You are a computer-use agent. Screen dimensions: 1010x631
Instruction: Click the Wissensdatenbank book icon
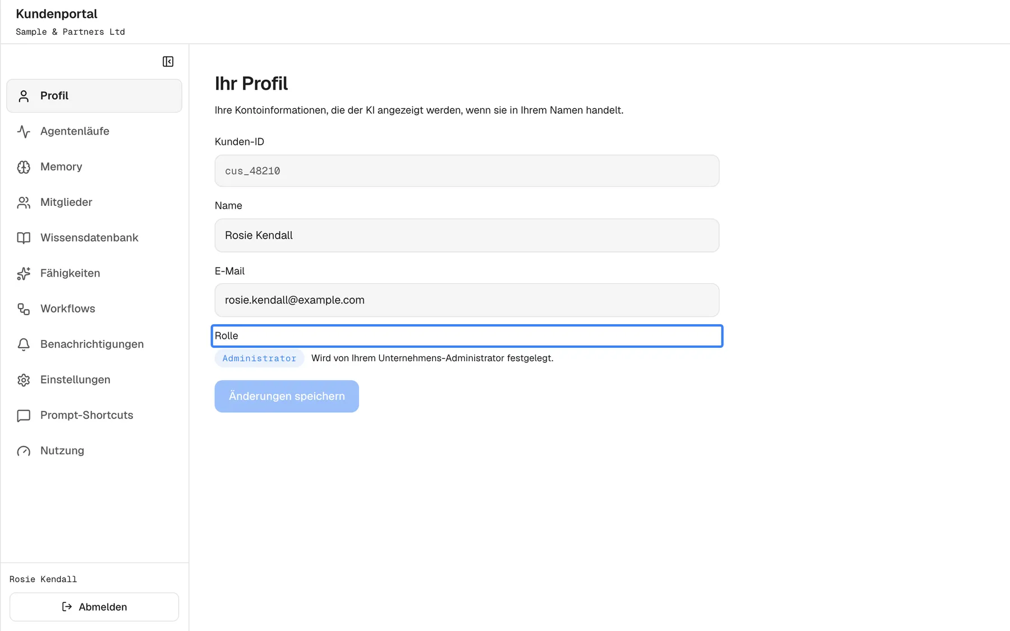[24, 238]
